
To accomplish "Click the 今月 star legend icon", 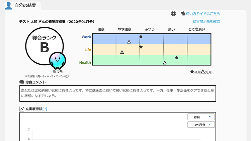I will point(192,72).
